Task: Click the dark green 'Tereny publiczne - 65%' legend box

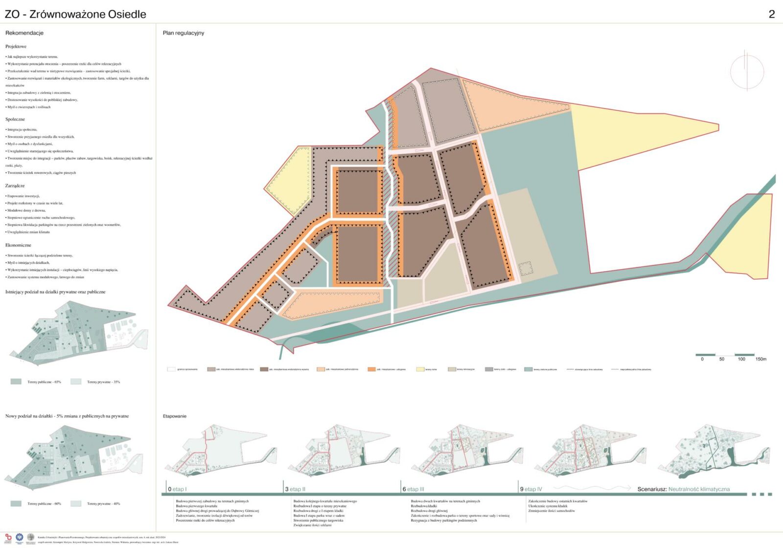Action: (x=16, y=382)
